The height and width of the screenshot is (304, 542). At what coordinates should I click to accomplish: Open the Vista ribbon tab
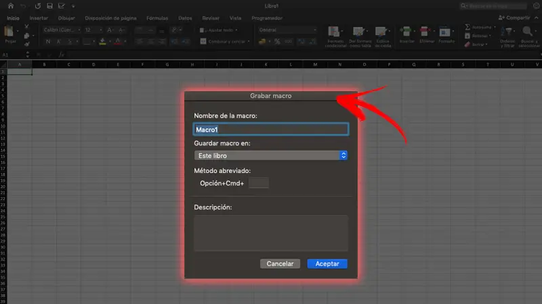[x=235, y=18]
